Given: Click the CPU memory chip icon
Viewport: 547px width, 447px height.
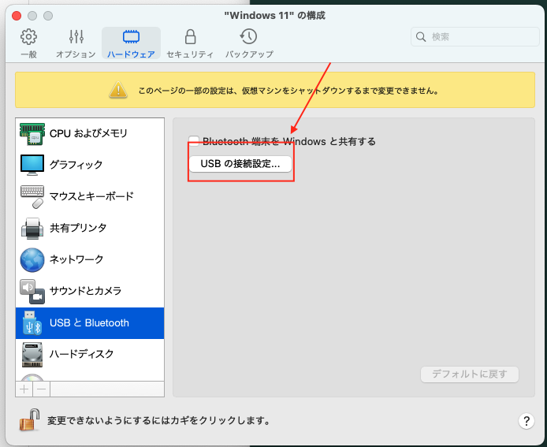Looking at the screenshot, I should click(32, 134).
